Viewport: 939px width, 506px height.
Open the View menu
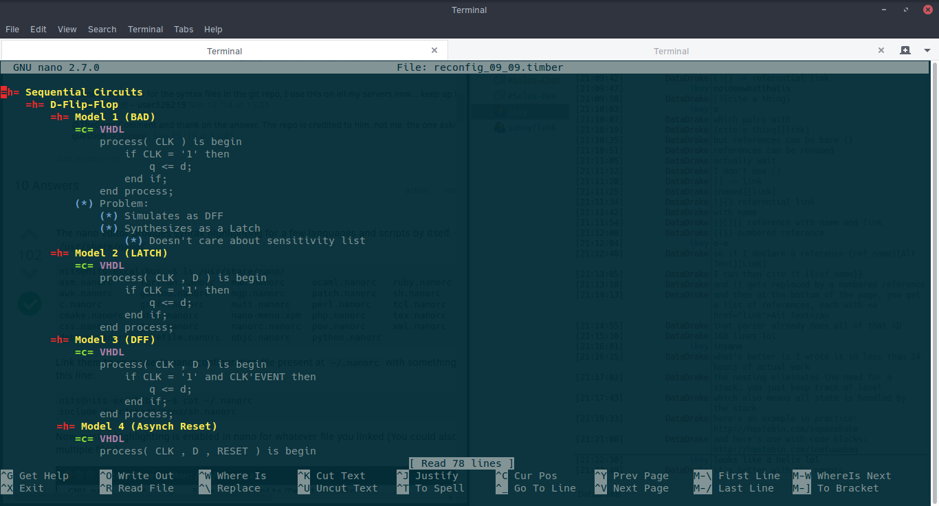[x=67, y=30]
